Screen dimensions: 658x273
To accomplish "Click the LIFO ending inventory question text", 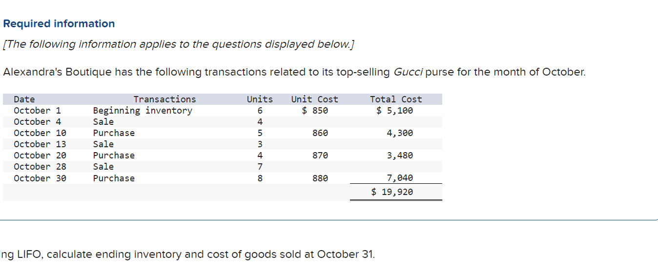I will point(188,254).
